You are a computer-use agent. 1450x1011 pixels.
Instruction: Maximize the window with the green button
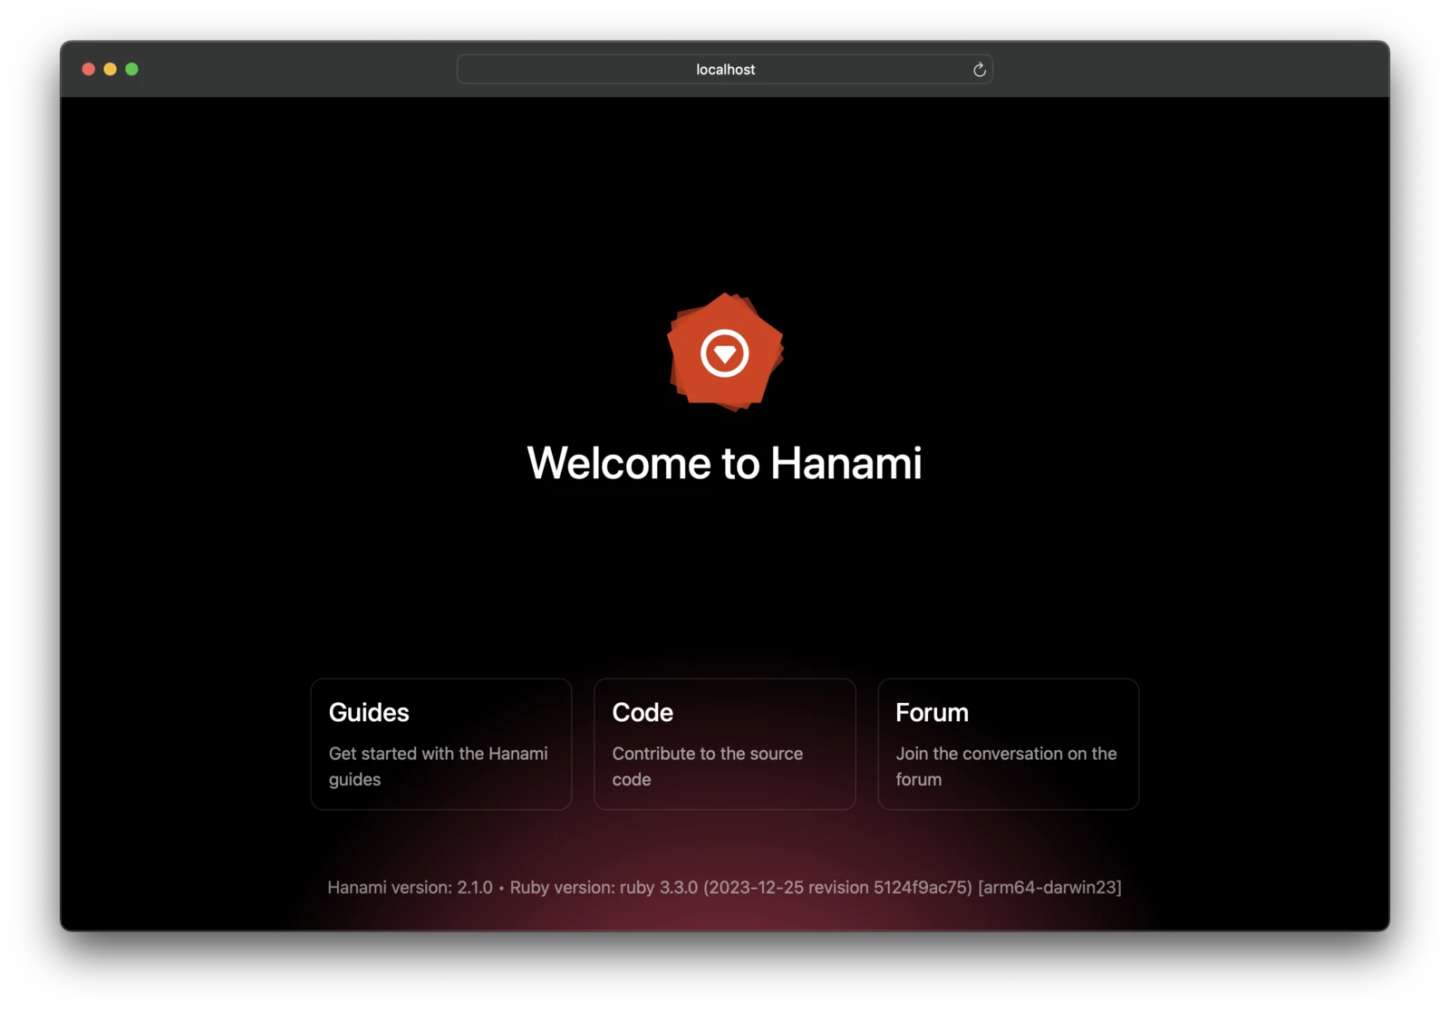coord(131,69)
